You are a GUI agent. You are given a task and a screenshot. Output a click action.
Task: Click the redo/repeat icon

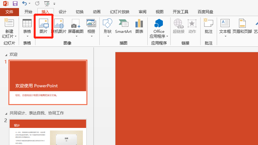(37, 3)
